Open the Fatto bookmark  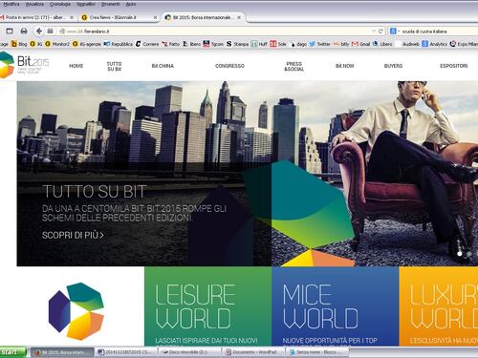[x=170, y=44]
